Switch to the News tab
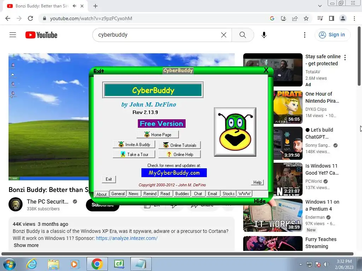The image size is (362, 271). tap(133, 194)
